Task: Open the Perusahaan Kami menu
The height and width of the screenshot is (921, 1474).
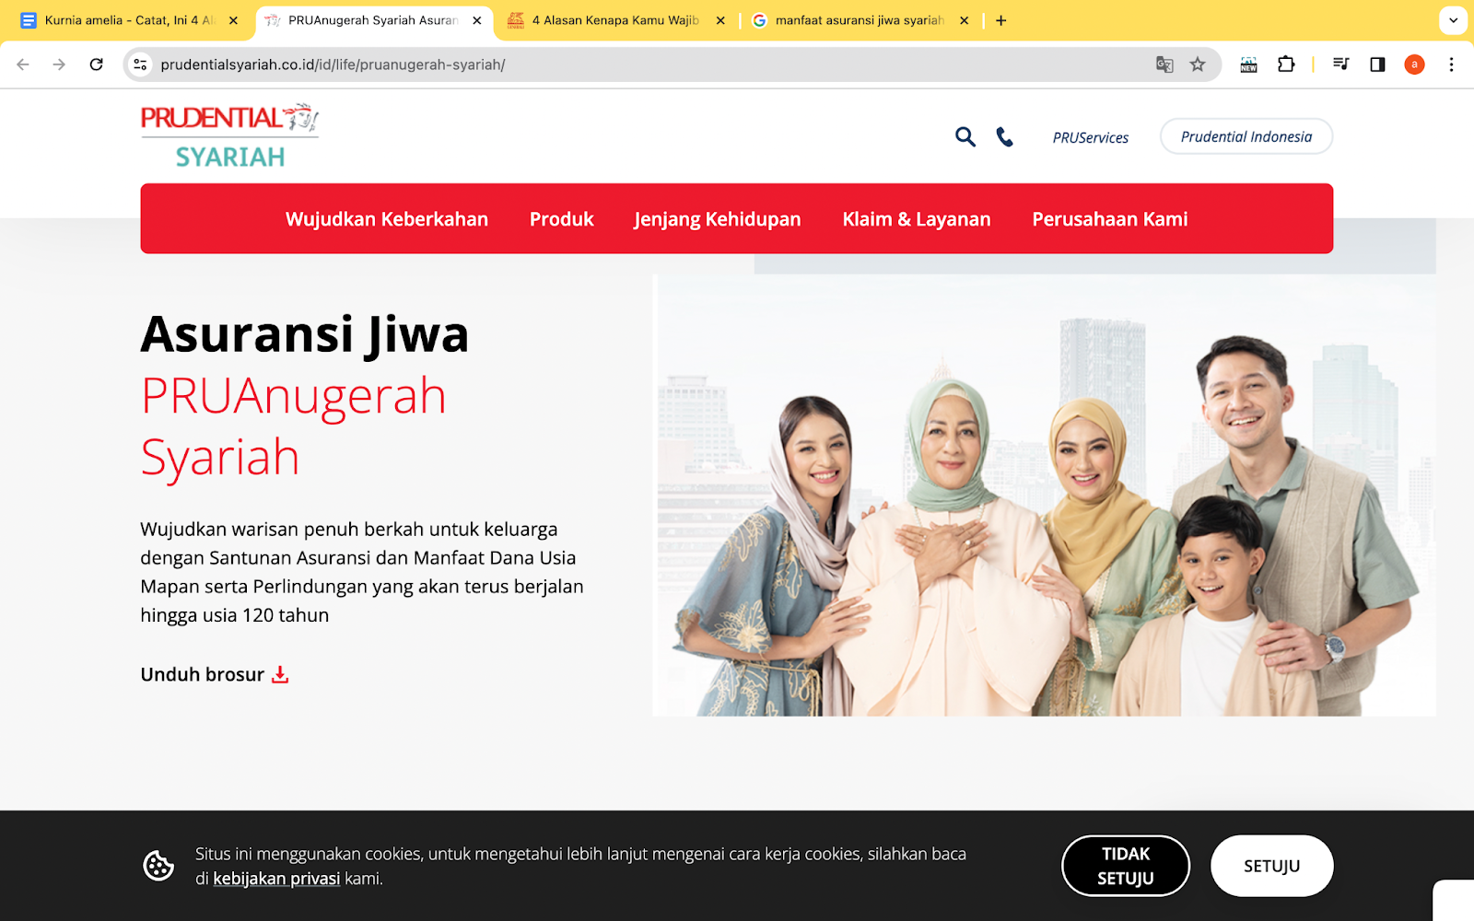Action: (1110, 219)
